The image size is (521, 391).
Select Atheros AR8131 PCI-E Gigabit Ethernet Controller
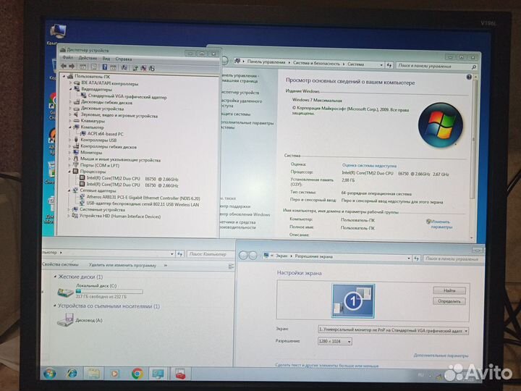pos(143,198)
